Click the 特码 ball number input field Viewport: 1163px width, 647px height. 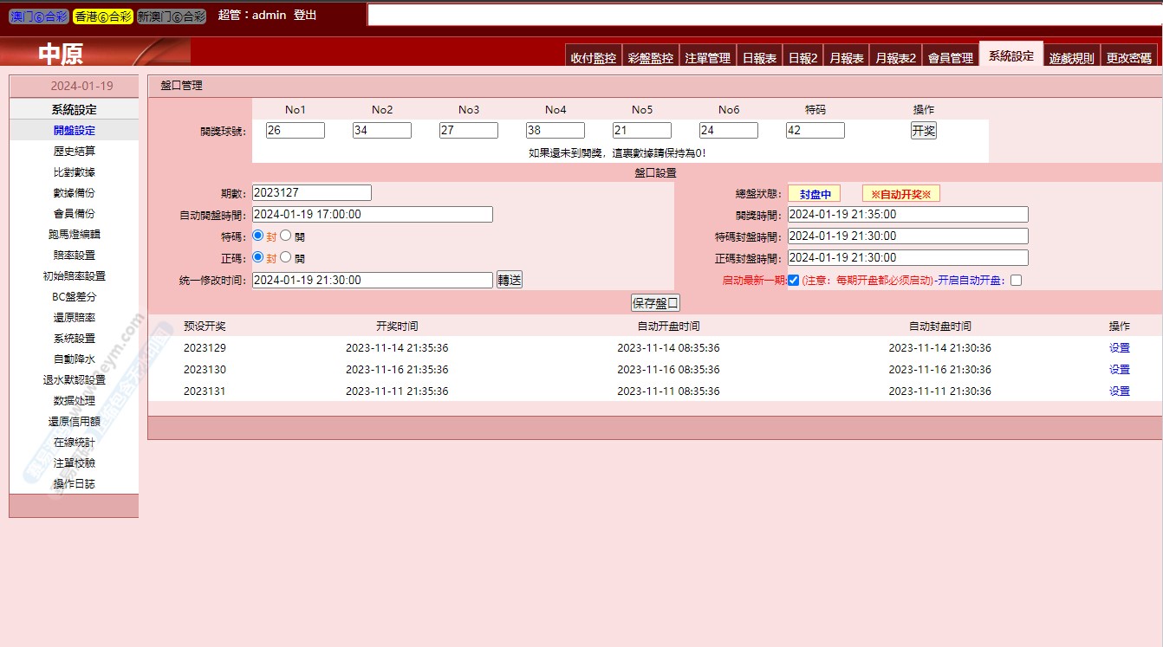coord(815,131)
